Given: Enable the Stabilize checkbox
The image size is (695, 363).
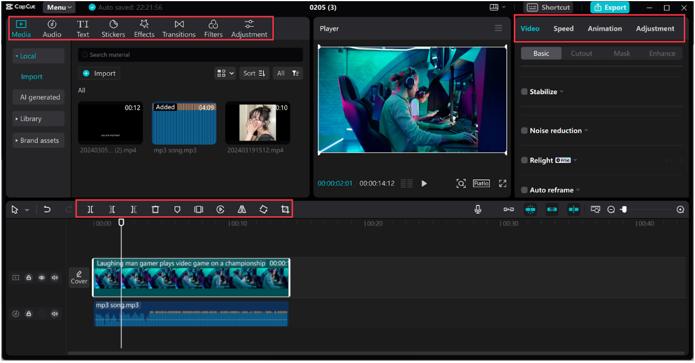Looking at the screenshot, I should 524,92.
